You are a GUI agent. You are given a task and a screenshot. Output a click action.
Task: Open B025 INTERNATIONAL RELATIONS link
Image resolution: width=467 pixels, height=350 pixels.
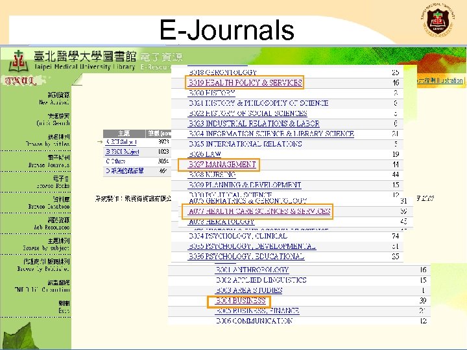(x=245, y=144)
